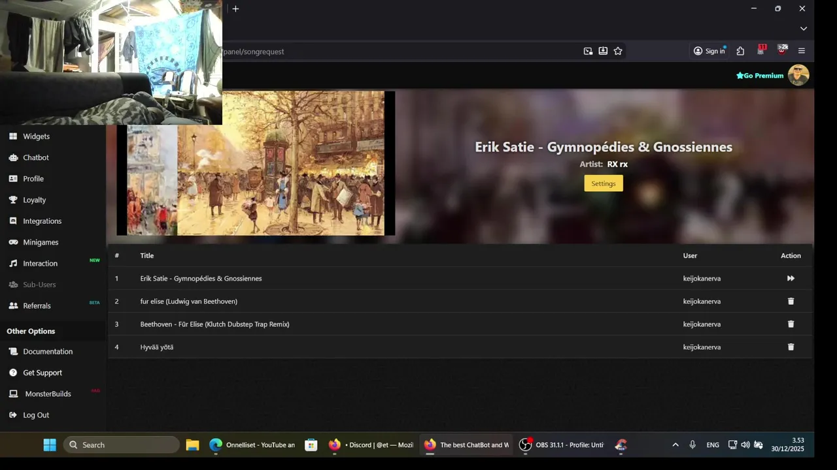This screenshot has width=837, height=470.
Task: Click the microphone tray icon
Action: 692,445
